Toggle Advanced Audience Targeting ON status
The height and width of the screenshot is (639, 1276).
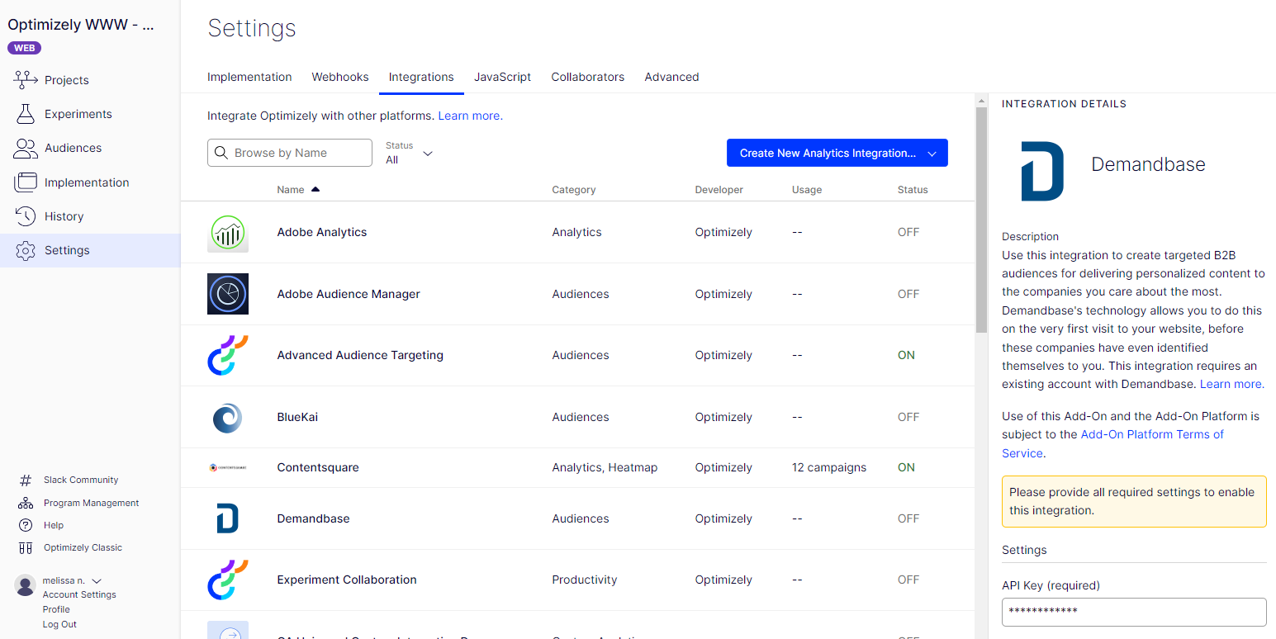coord(906,355)
